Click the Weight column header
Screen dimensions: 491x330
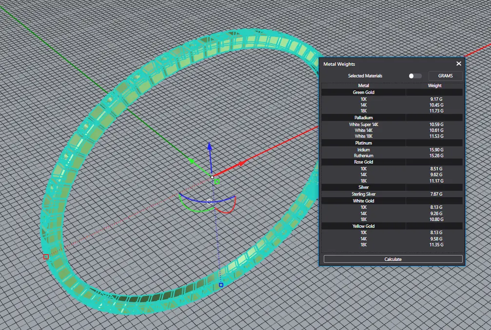click(434, 86)
